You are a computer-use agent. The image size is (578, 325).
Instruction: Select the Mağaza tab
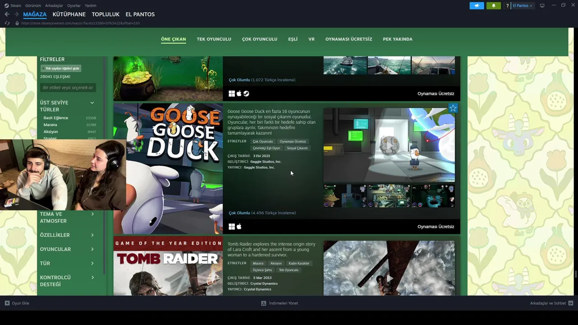35,14
